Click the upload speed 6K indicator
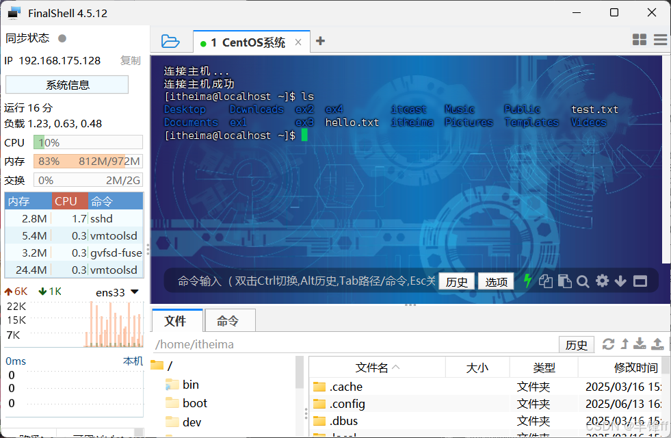 coord(16,292)
